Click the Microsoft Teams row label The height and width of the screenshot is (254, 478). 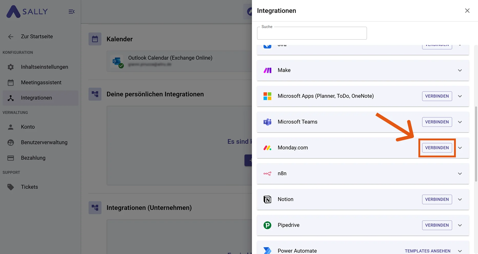[x=298, y=122]
